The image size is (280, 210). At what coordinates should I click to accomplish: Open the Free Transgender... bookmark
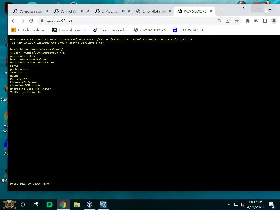tap(111, 30)
